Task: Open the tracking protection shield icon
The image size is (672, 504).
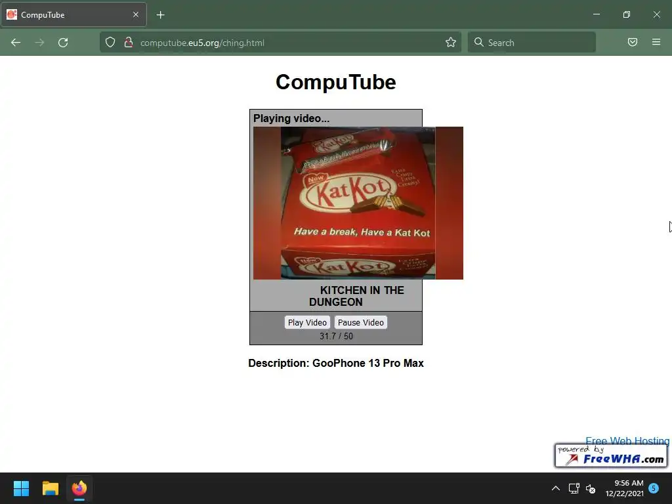Action: pos(110,43)
